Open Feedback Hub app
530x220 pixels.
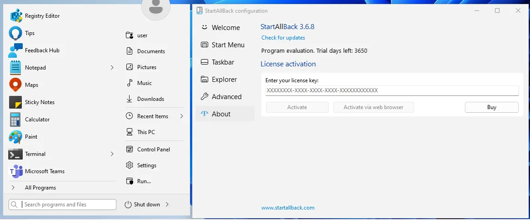pos(42,50)
